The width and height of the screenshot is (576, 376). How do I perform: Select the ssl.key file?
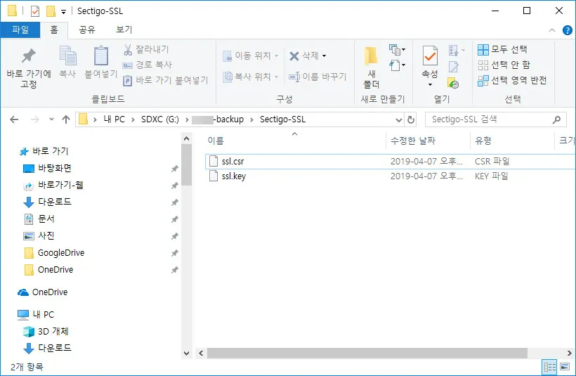click(233, 176)
